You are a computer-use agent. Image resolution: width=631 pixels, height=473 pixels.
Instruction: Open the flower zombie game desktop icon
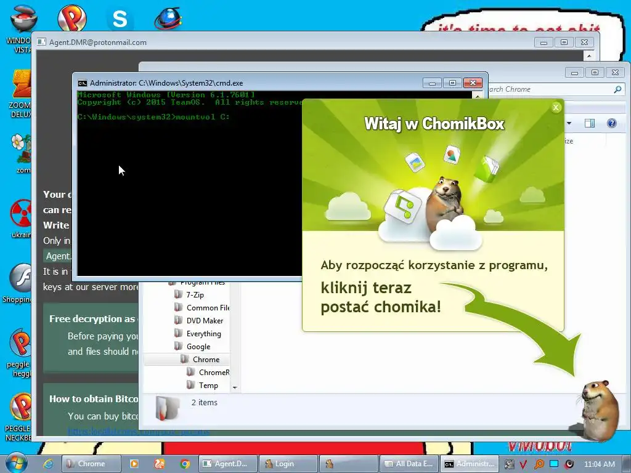click(21, 153)
